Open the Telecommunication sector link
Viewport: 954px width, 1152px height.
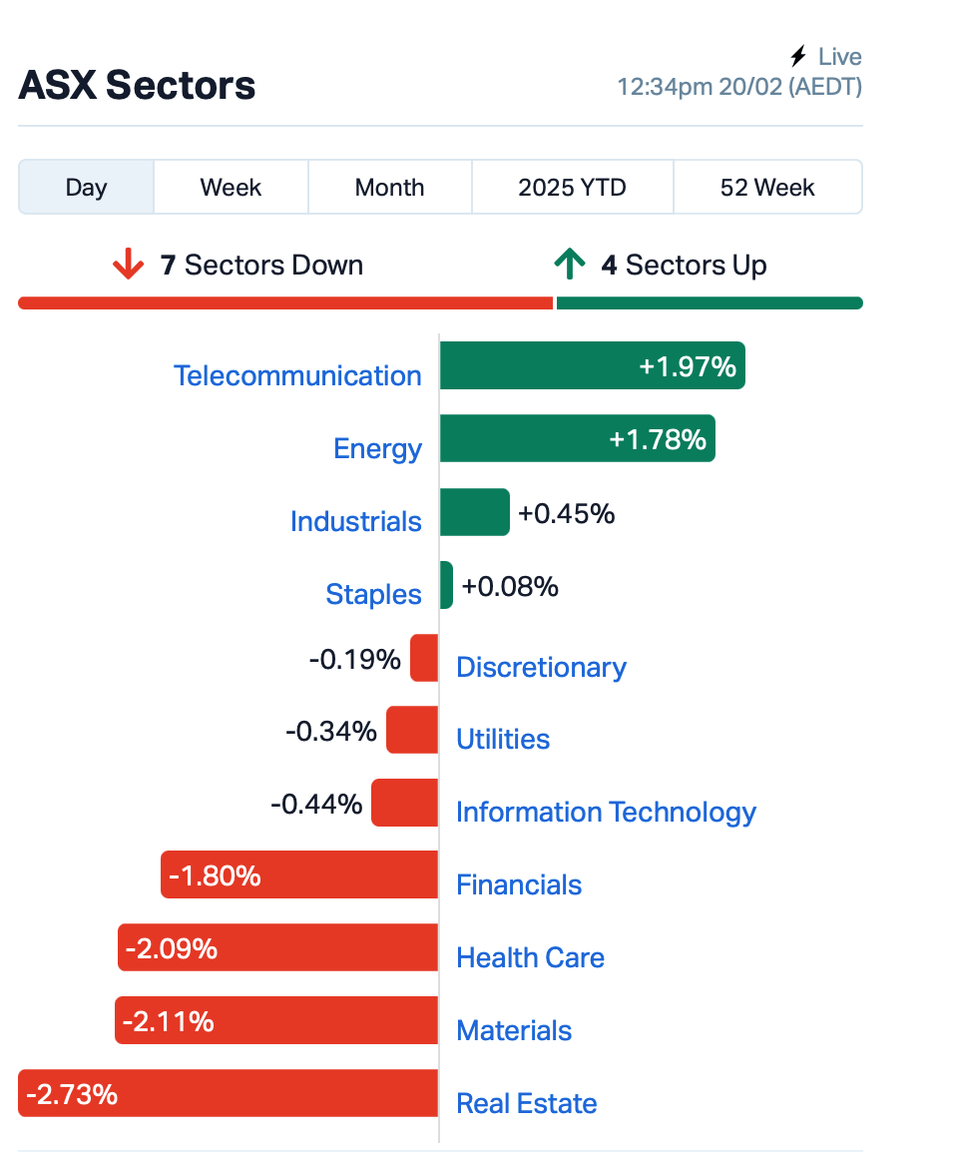[297, 375]
